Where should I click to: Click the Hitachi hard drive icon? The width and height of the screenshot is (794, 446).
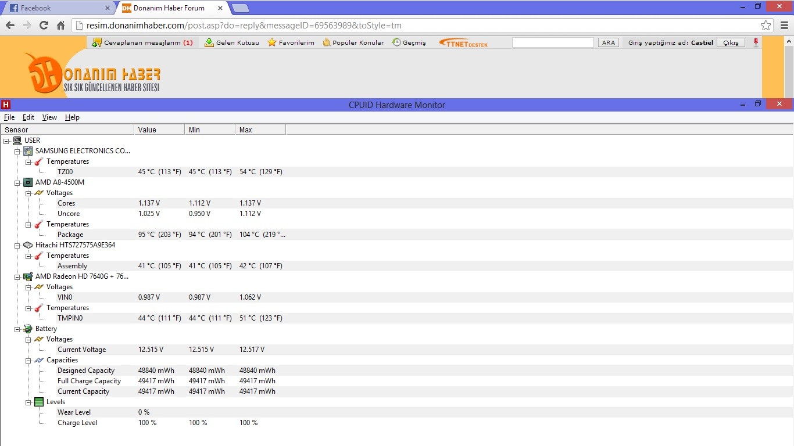pyautogui.click(x=28, y=245)
